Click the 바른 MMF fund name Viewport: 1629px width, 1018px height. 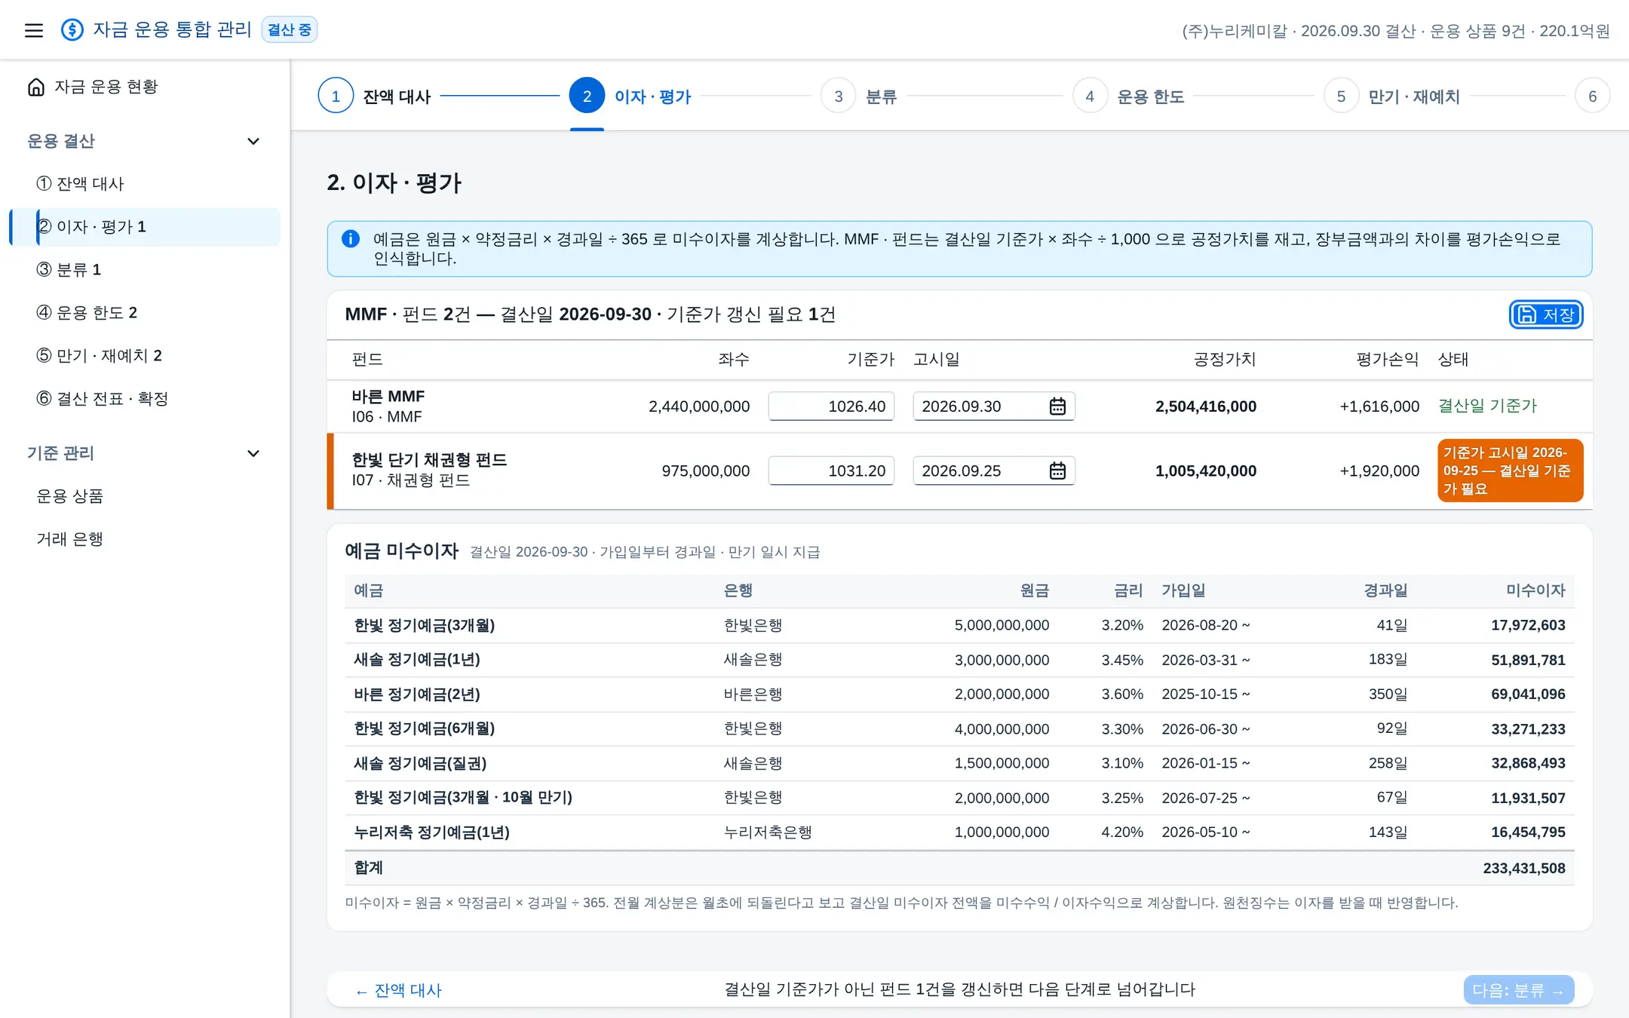pos(388,396)
